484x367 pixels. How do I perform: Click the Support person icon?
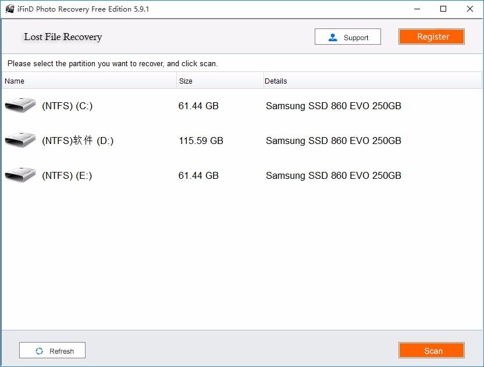click(333, 37)
